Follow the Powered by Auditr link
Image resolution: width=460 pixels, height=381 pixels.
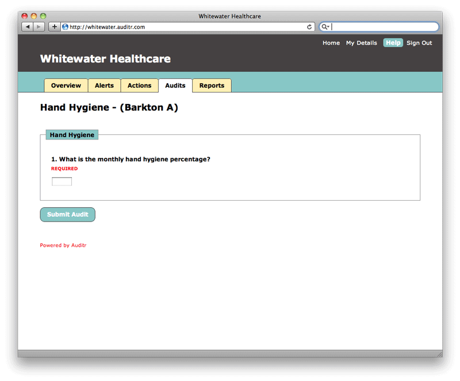click(x=63, y=246)
